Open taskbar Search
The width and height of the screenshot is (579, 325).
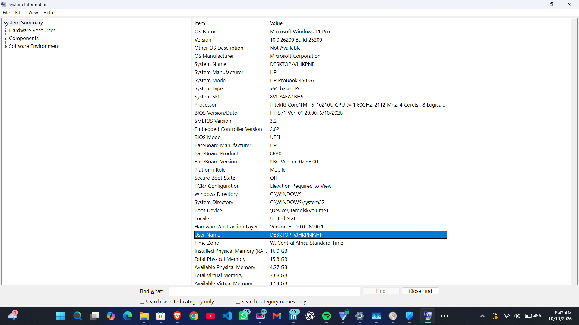[x=78, y=316]
